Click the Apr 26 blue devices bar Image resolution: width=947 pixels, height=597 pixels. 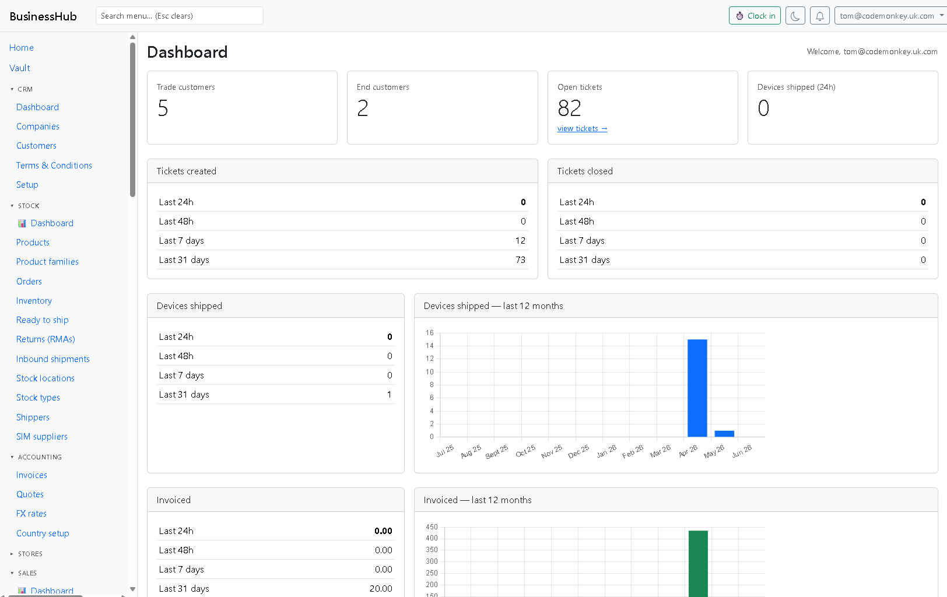[697, 388]
